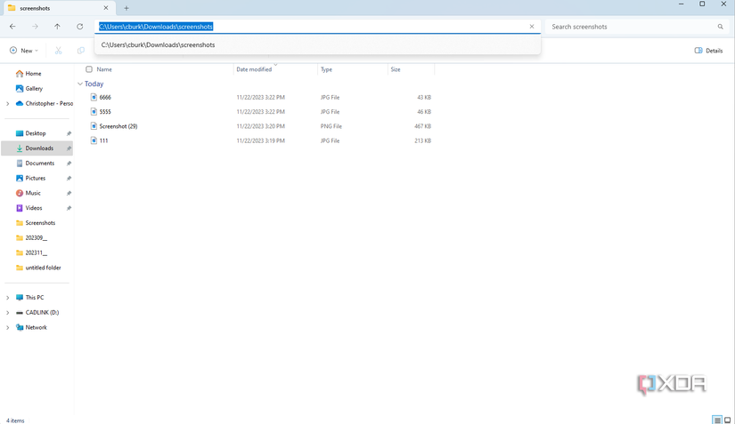Switch to details list view
This screenshot has height=424, width=735.
point(717,420)
